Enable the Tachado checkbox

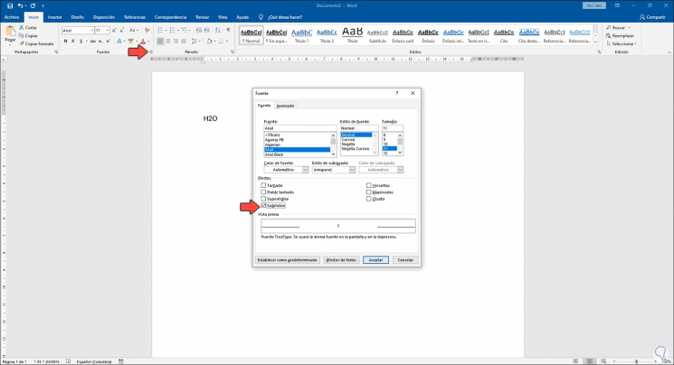pos(264,185)
